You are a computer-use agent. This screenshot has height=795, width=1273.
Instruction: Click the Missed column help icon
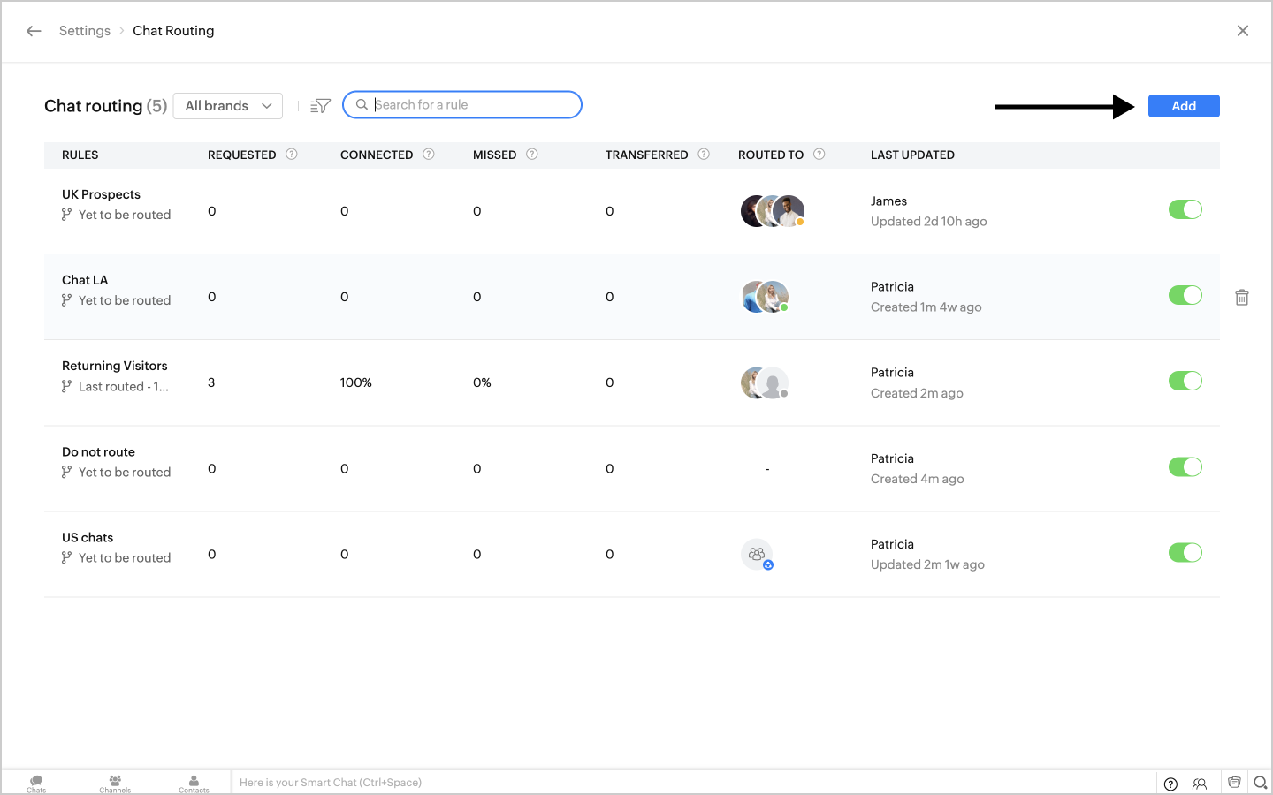coord(532,155)
